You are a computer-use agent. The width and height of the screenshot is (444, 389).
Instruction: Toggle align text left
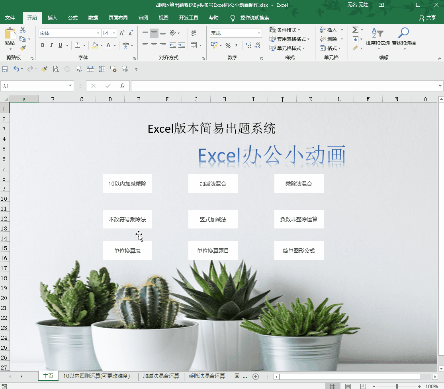[x=145, y=45]
